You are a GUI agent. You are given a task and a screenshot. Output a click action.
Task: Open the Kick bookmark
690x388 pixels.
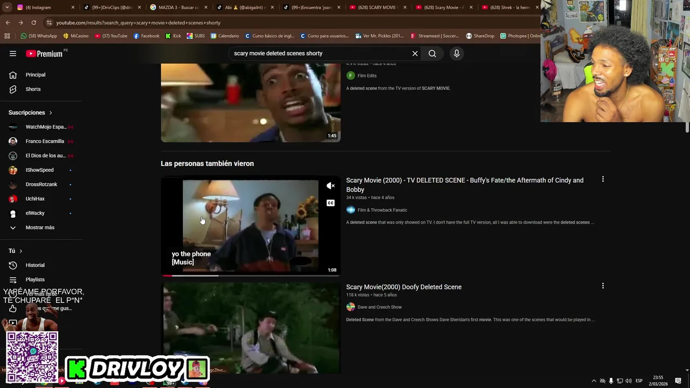(173, 36)
